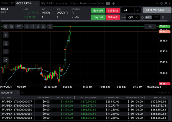172x122 pixels.
Task: Click the 2561.7 green price level marker
Action: pos(165,26)
